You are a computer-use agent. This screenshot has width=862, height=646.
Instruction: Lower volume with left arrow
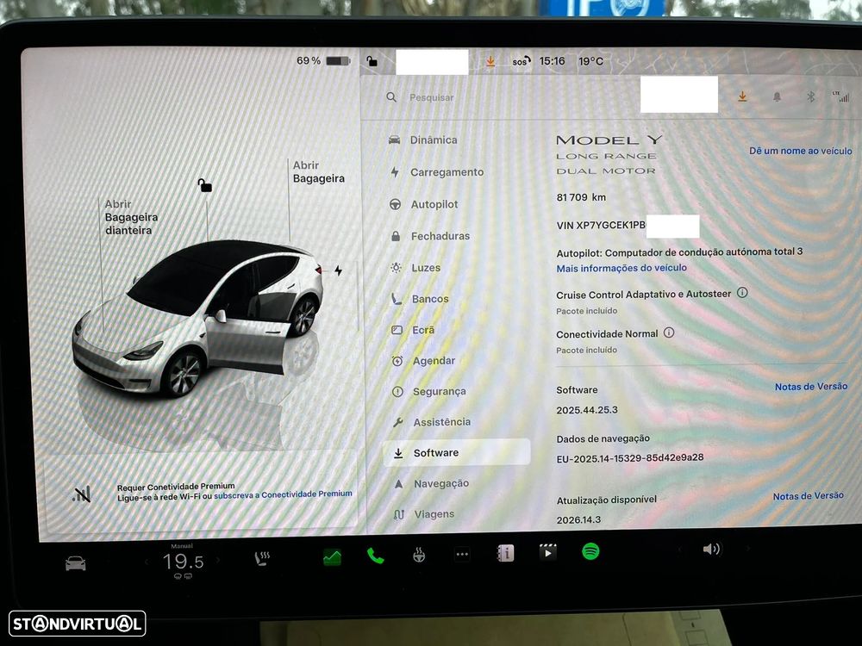coord(680,550)
